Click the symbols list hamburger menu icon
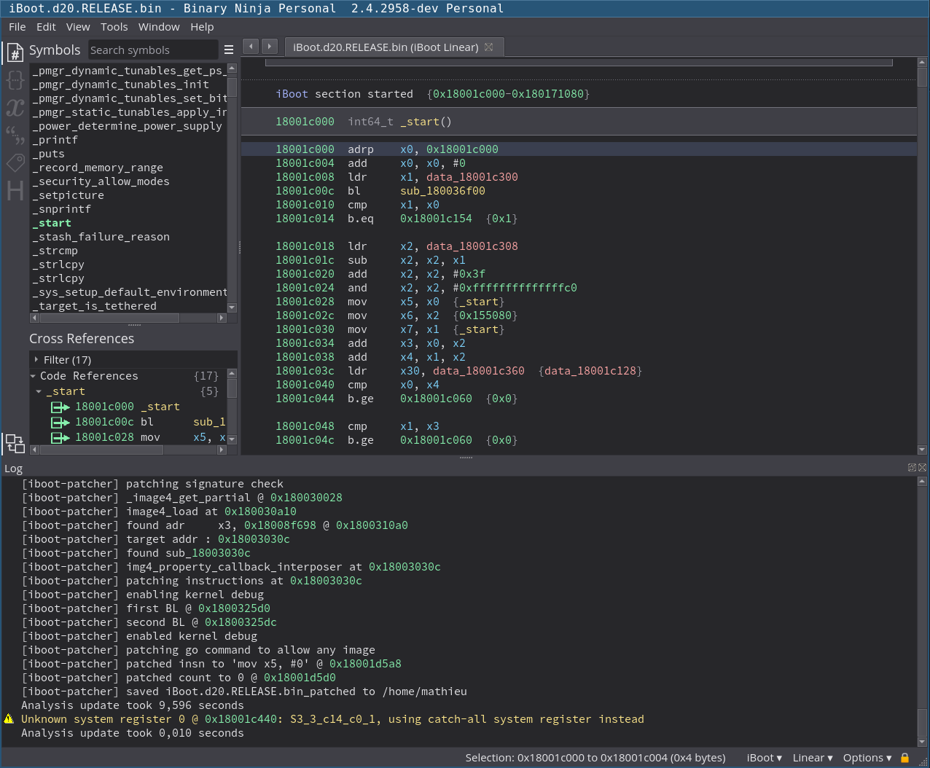 coord(229,50)
